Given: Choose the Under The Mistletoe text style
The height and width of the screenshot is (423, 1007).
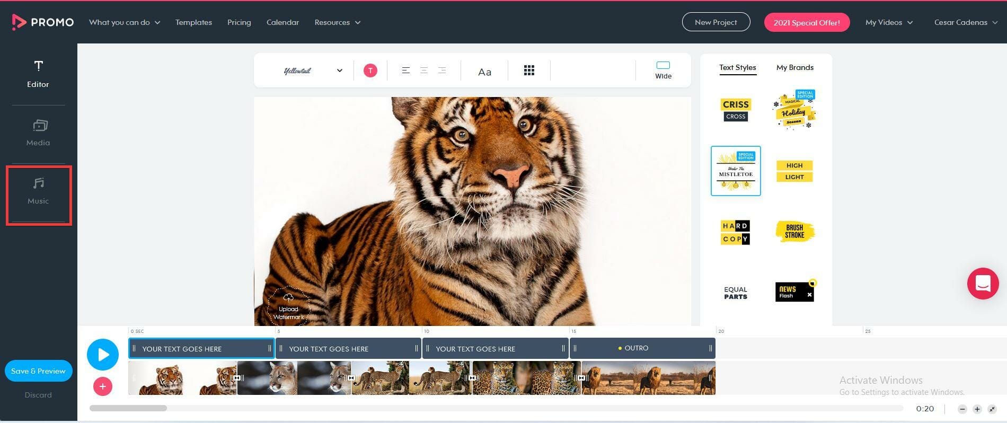Looking at the screenshot, I should pyautogui.click(x=736, y=171).
